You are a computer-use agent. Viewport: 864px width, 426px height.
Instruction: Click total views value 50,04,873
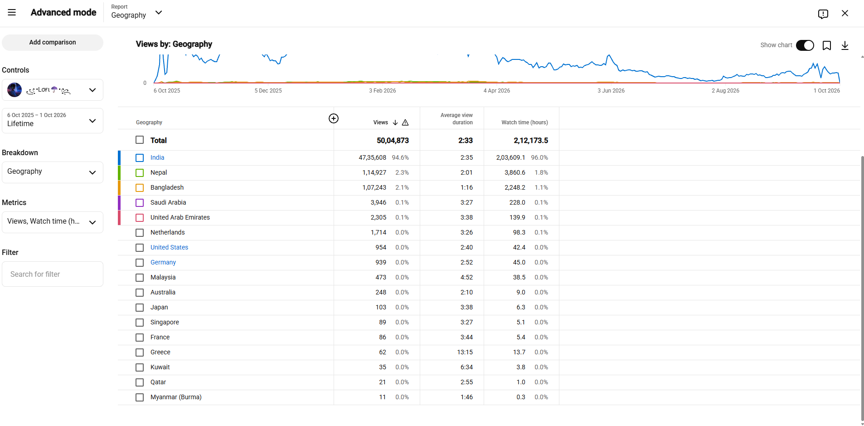tap(393, 141)
